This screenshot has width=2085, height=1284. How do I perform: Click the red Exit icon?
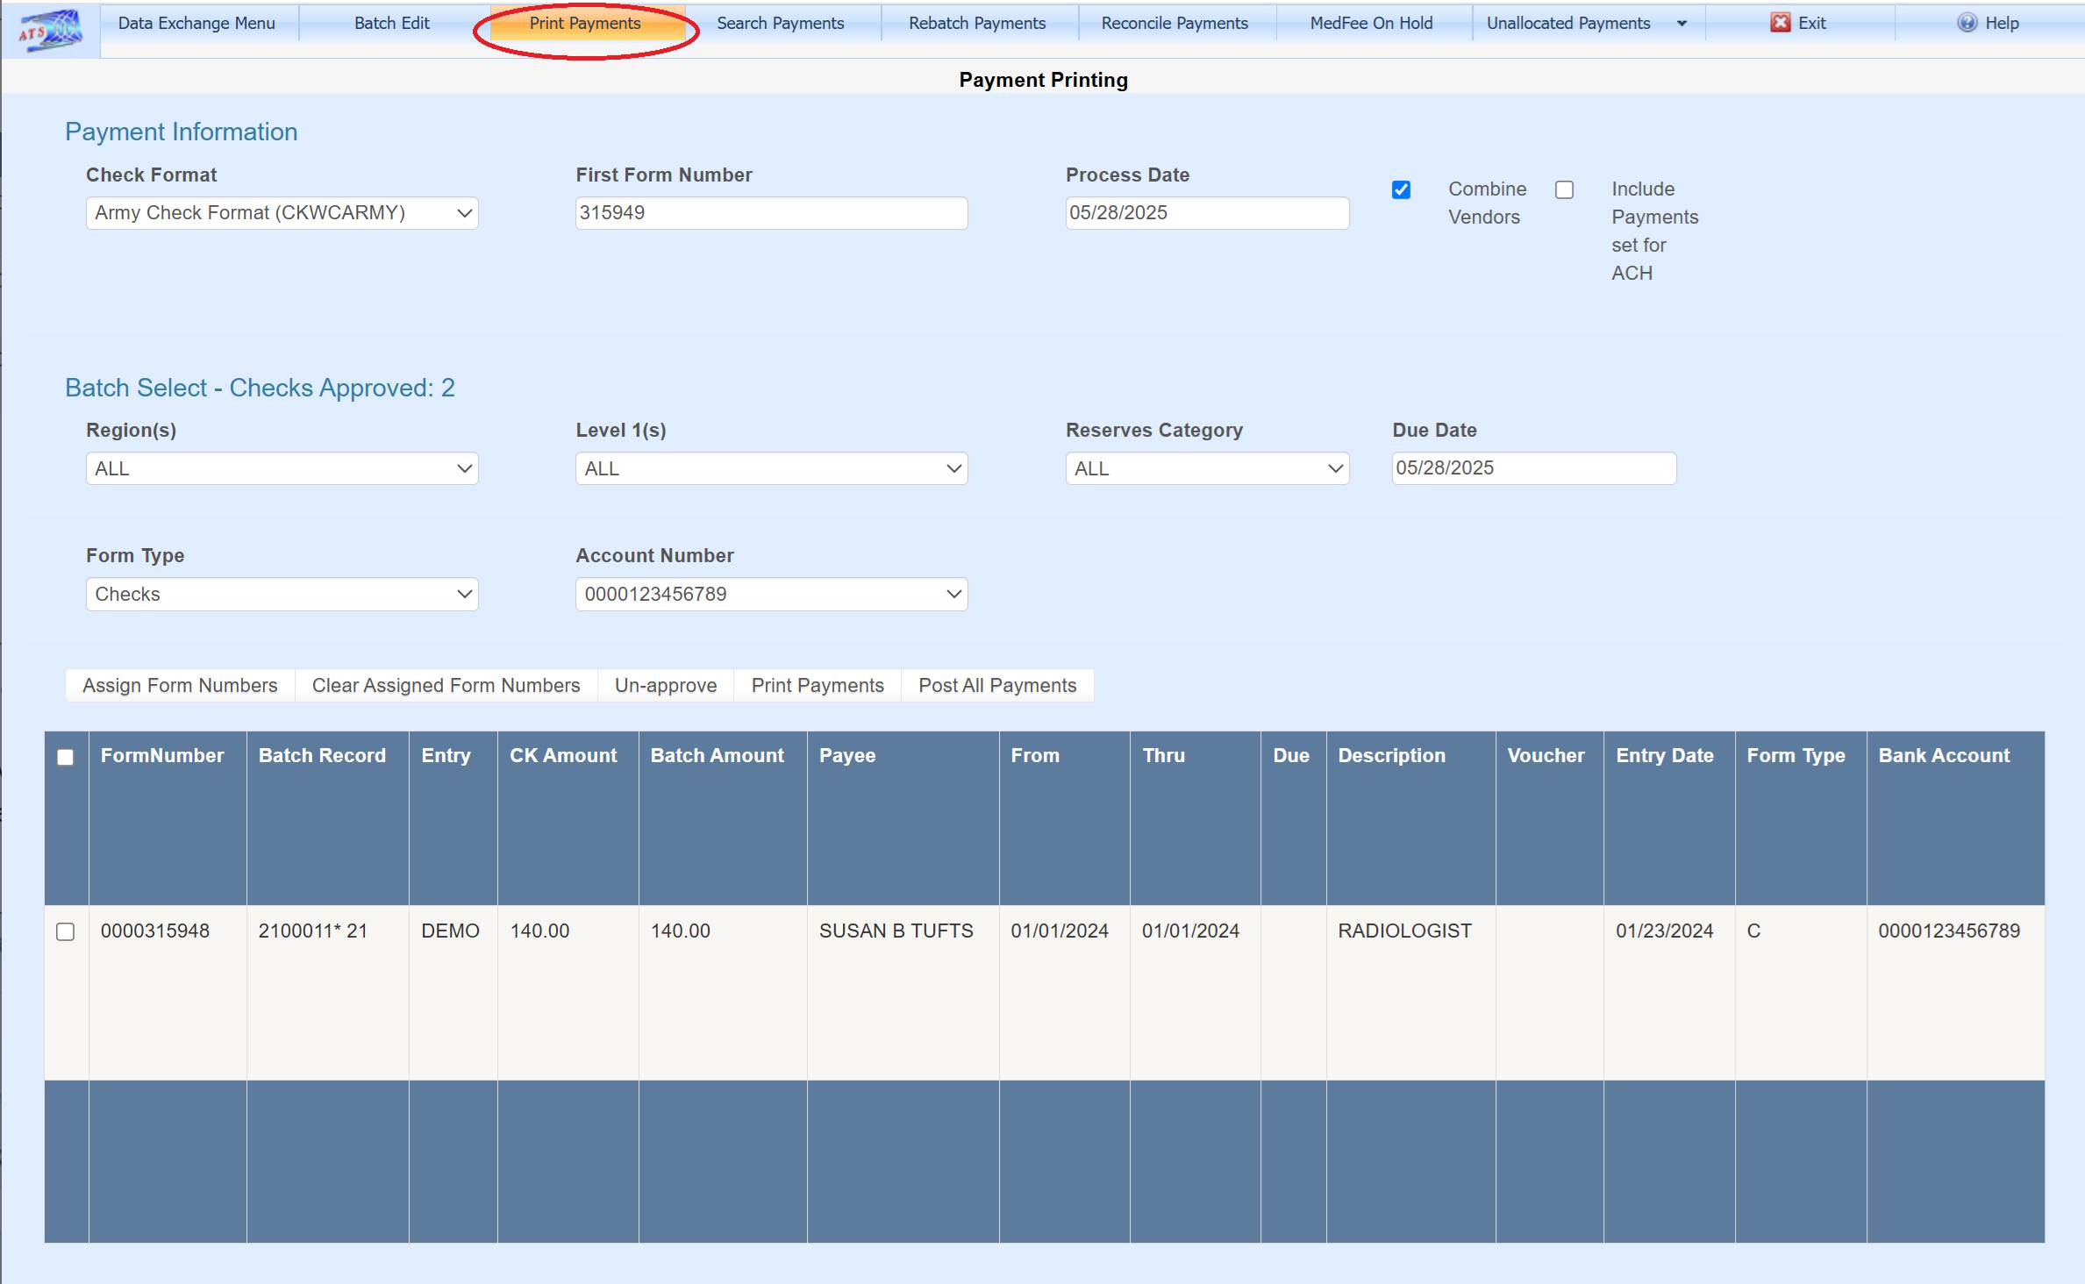pos(1780,23)
